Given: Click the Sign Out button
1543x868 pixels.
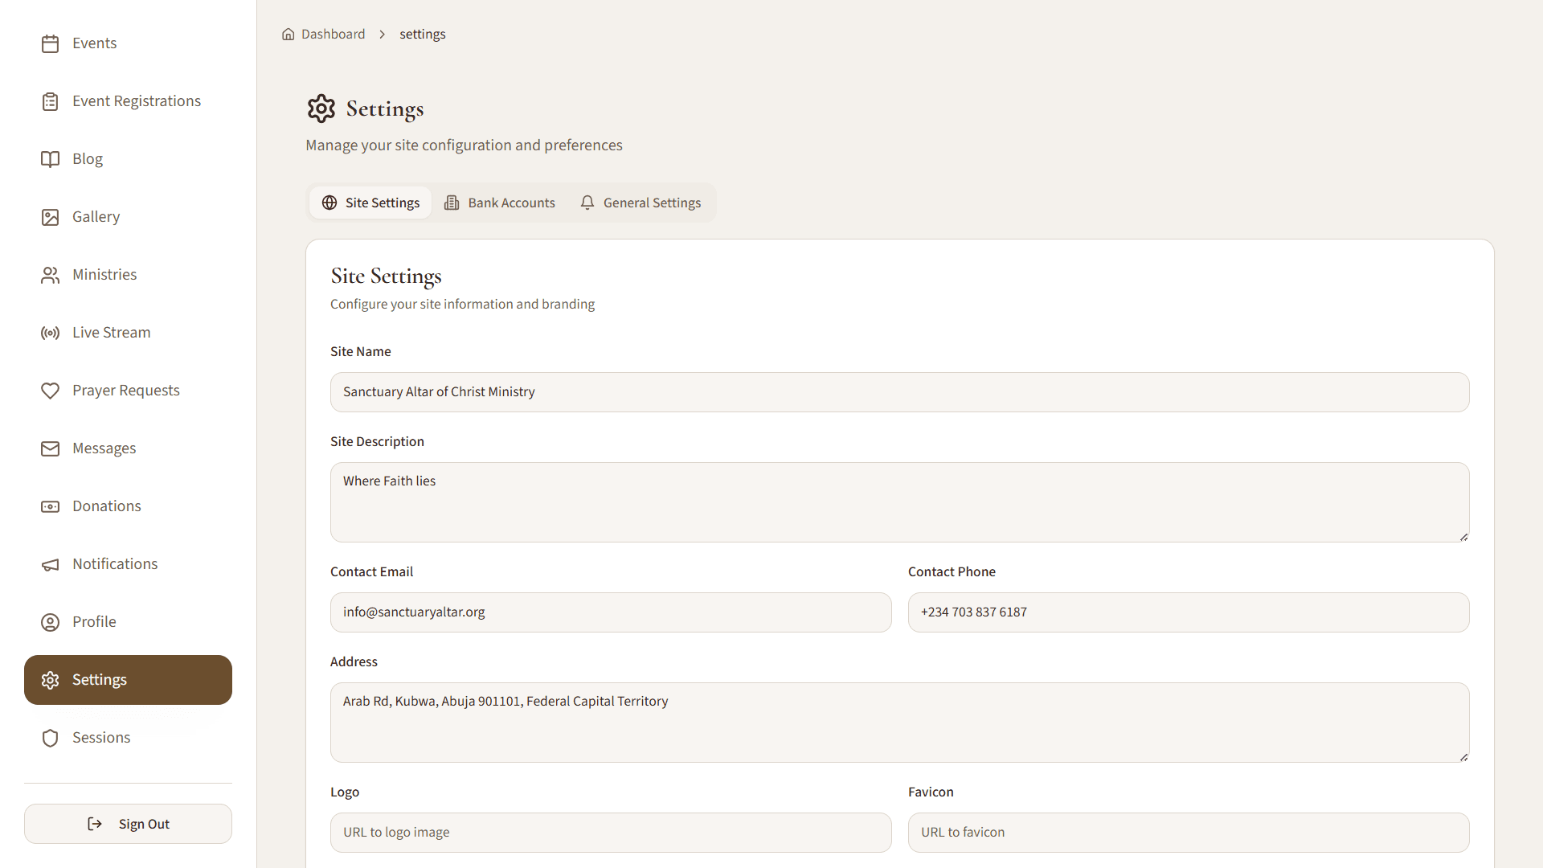Looking at the screenshot, I should pyautogui.click(x=128, y=824).
